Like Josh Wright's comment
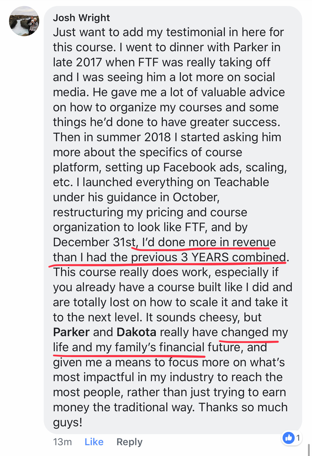Viewport: 312px width, 456px height. point(94,442)
